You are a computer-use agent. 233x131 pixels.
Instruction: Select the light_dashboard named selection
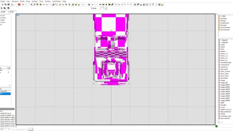click(226, 112)
